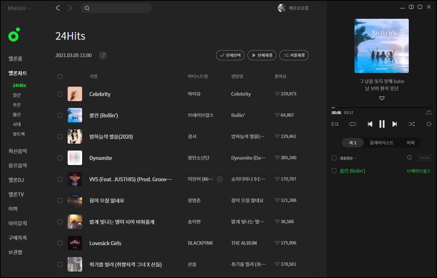Viewport: 437px width, 278px height.
Task: Click the search input field
Action: coord(116,8)
